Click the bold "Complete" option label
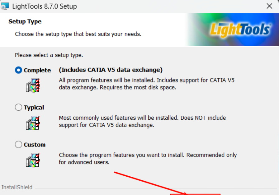 tap(37, 70)
